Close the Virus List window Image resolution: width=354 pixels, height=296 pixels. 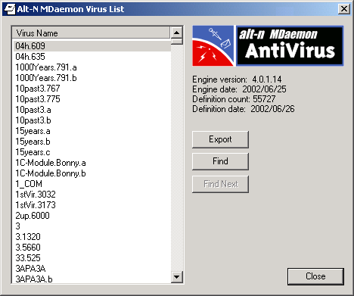(344, 9)
